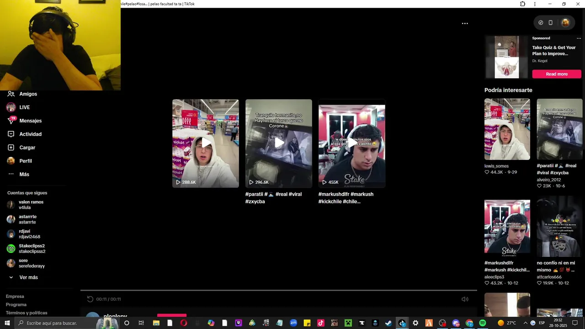
Task: Click the Podría interesarte heading
Action: tap(508, 90)
